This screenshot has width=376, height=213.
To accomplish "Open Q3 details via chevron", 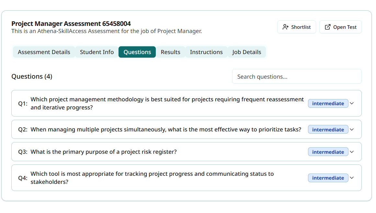I will click(352, 152).
